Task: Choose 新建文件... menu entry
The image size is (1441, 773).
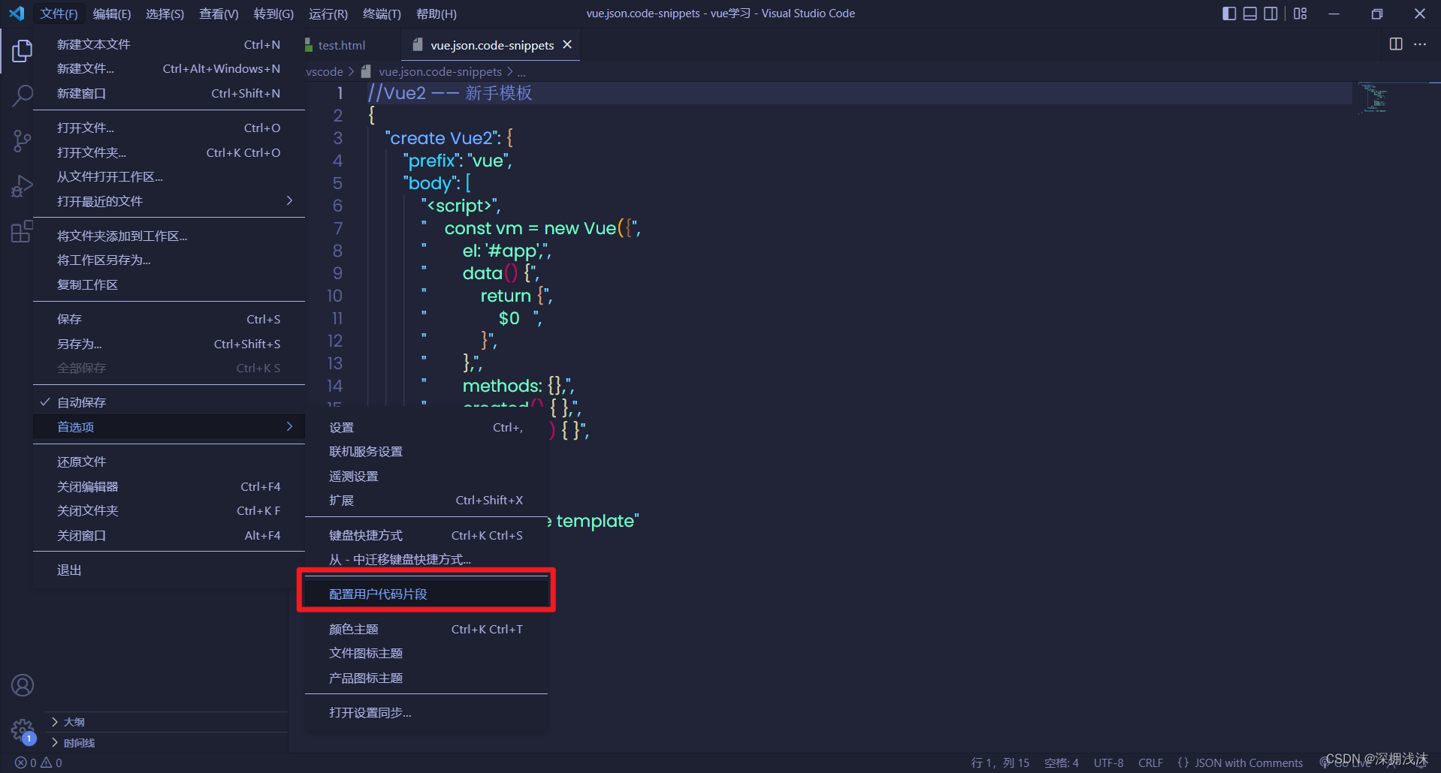Action: [x=169, y=68]
